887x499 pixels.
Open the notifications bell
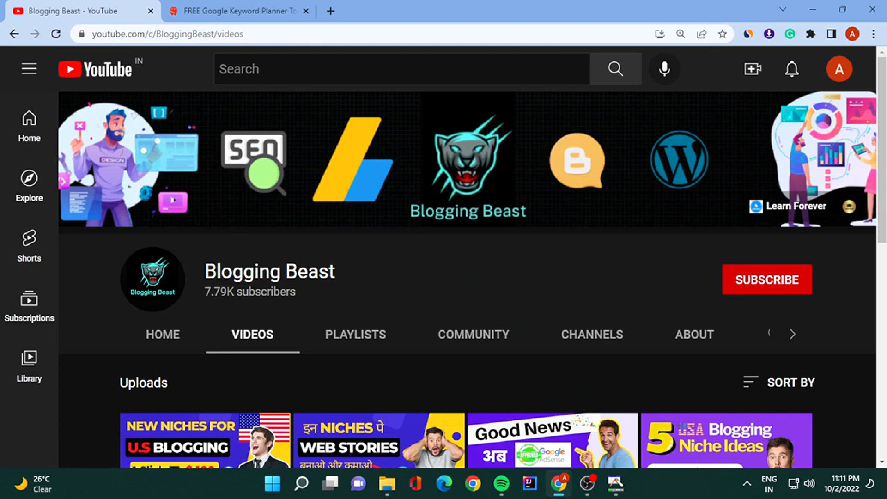click(792, 69)
